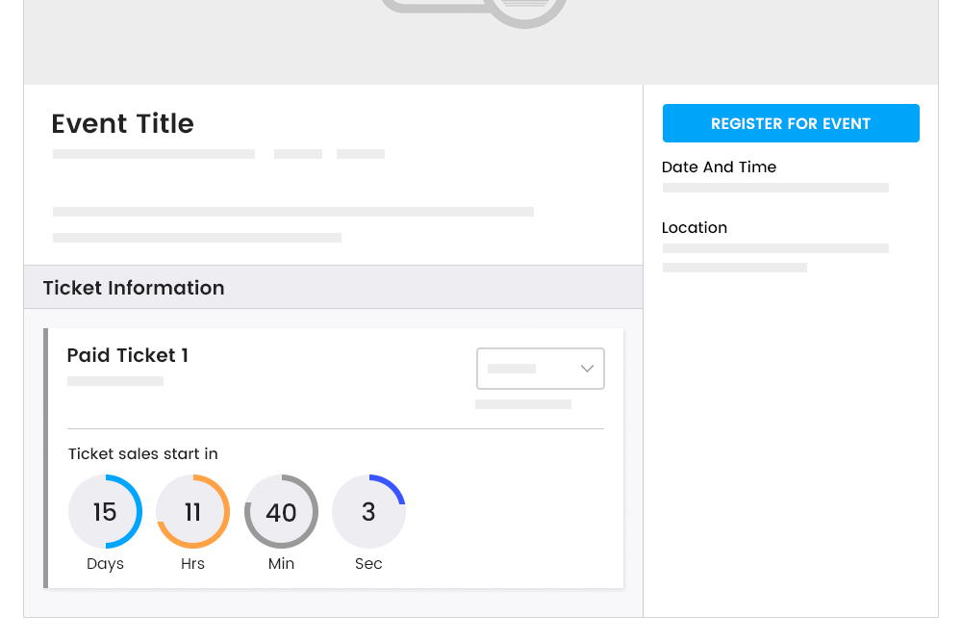Click the placeholder text beneath Paid Ticket 1

pos(115,381)
